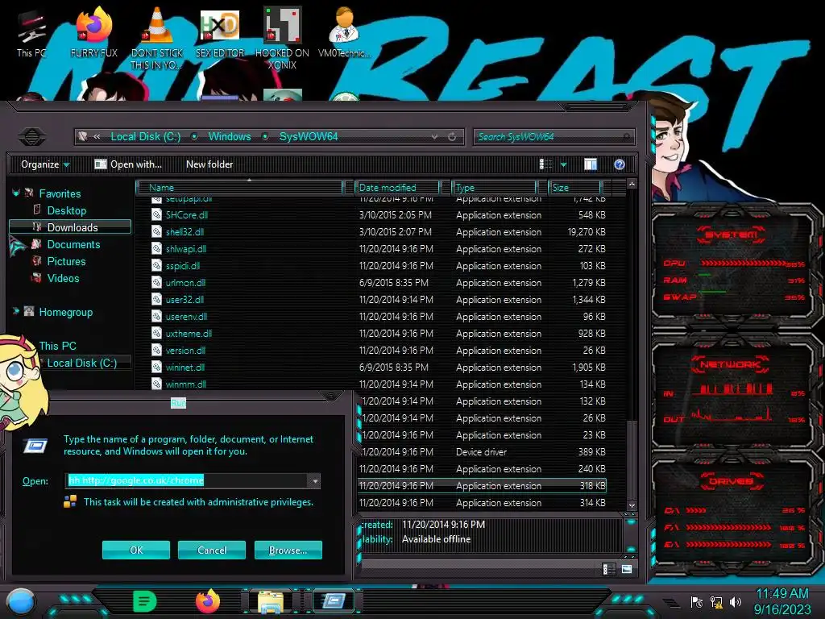Click Open with... in the toolbar
This screenshot has height=619, width=825.
coord(128,164)
